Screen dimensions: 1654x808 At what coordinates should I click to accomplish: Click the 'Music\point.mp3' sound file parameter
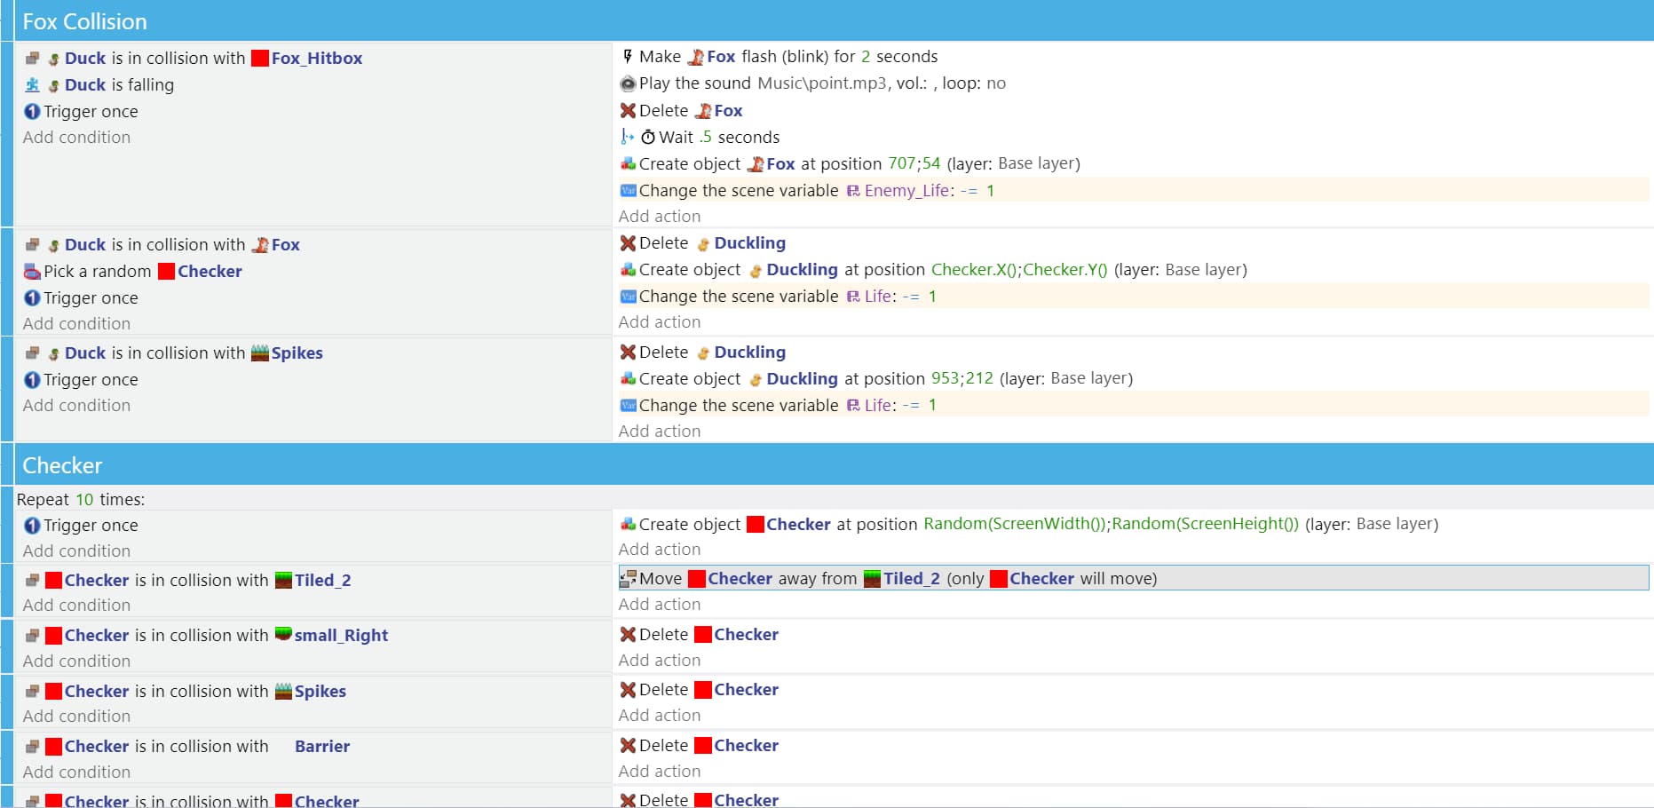[822, 83]
